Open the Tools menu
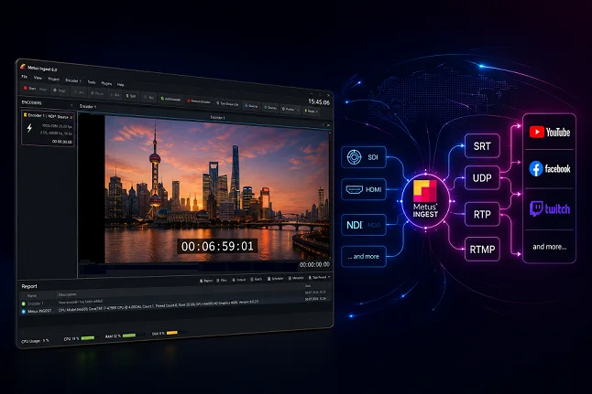Screen dimensions: 592x394 pyautogui.click(x=92, y=82)
